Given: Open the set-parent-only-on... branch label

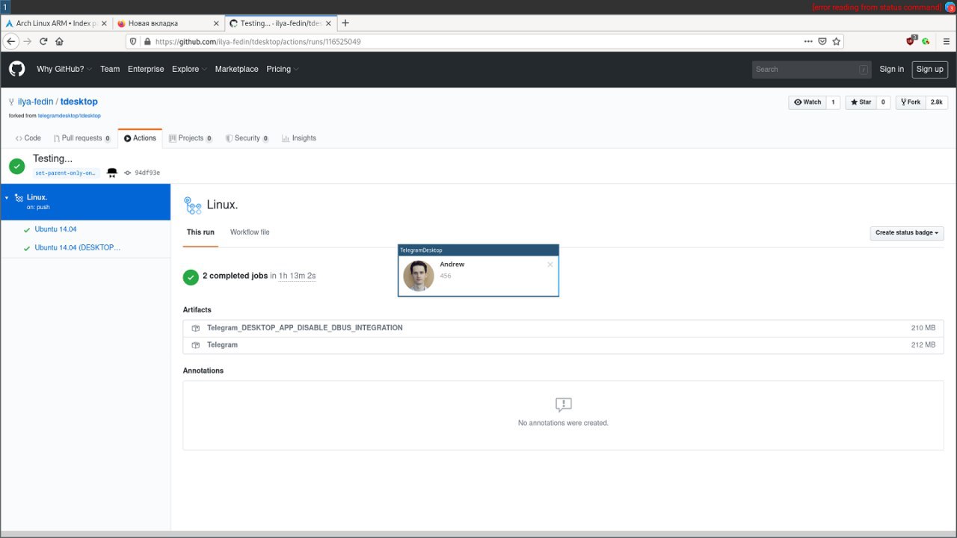Looking at the screenshot, I should click(66, 173).
